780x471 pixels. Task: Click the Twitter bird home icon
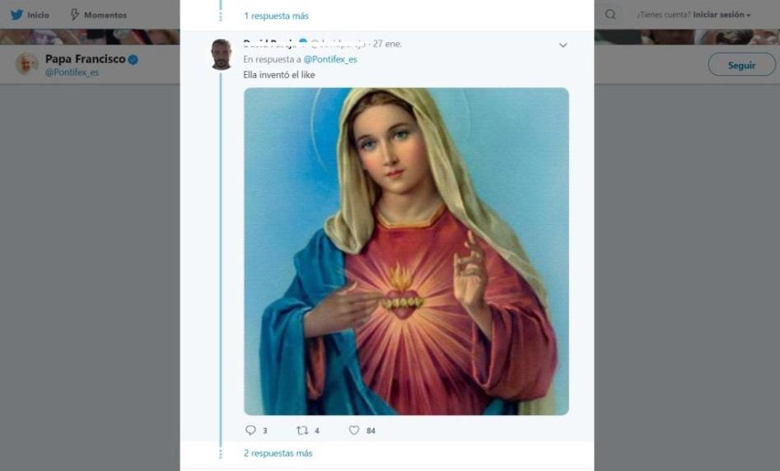pos(16,15)
